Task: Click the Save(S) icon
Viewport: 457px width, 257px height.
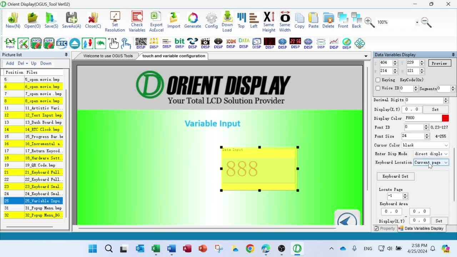Action: pos(51,20)
